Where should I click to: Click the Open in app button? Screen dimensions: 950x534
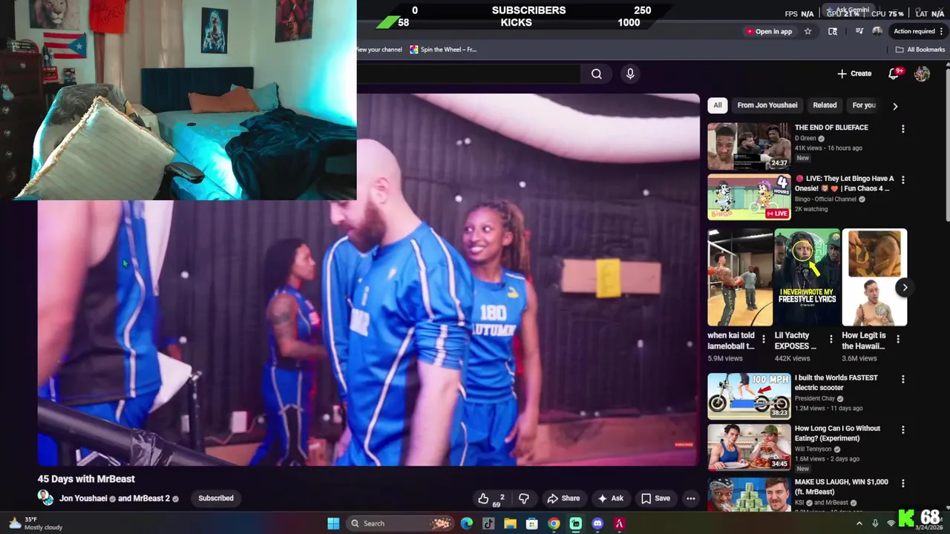pos(769,31)
